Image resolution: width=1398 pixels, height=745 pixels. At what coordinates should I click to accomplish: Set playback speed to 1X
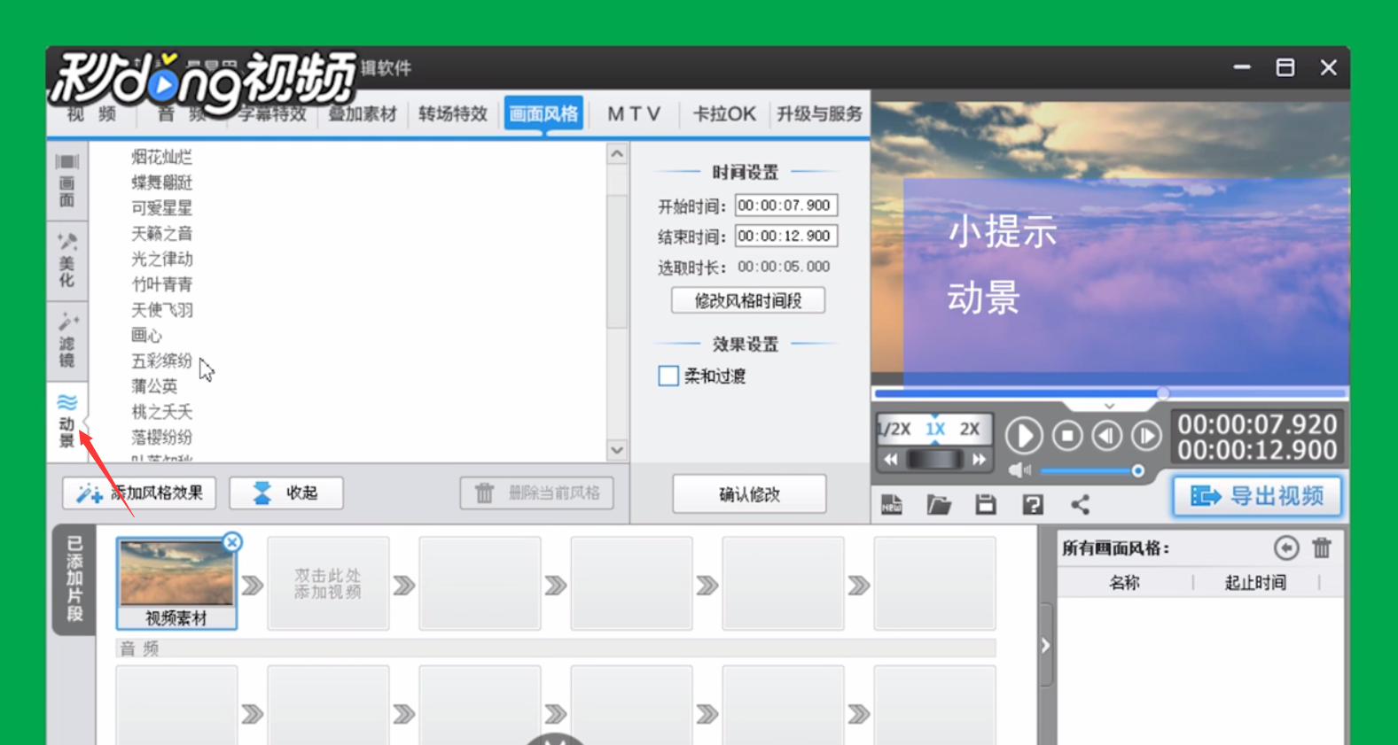point(935,429)
